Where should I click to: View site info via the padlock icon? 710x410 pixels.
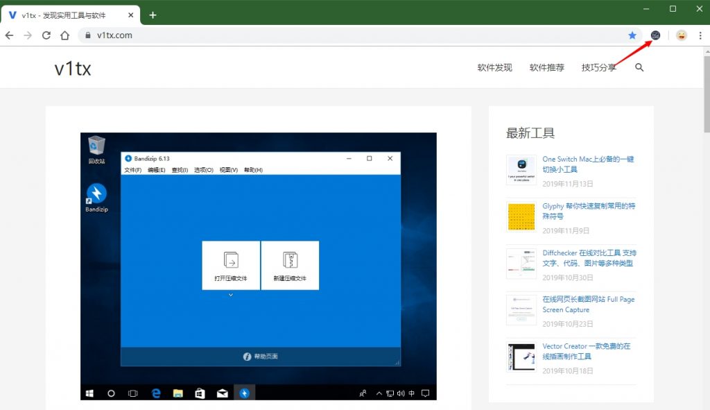point(88,35)
